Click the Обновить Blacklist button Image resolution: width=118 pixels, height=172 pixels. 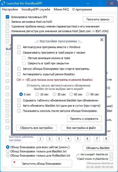click(98, 148)
